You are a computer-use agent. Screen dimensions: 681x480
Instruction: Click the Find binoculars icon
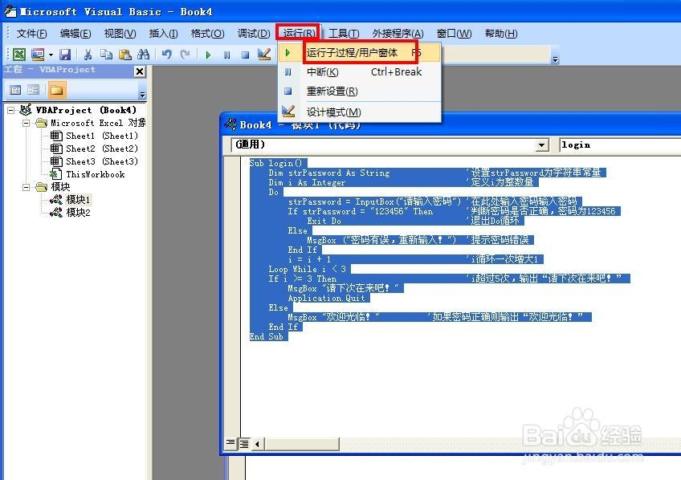click(x=143, y=55)
